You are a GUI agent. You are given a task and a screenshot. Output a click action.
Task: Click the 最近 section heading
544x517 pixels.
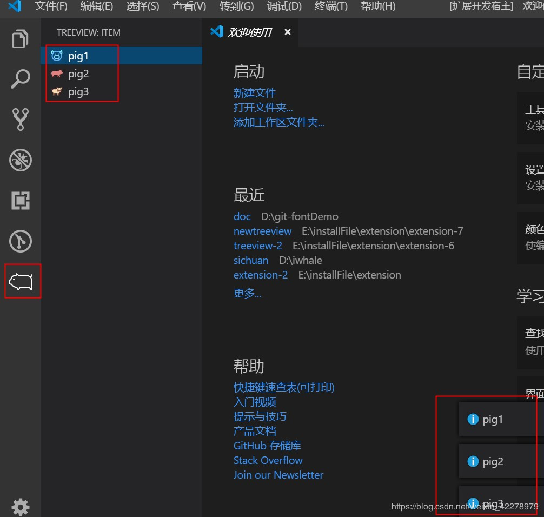[x=249, y=195]
